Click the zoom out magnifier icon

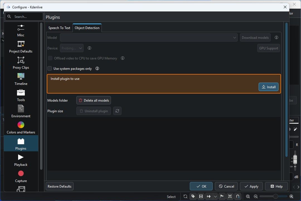click(256, 196)
